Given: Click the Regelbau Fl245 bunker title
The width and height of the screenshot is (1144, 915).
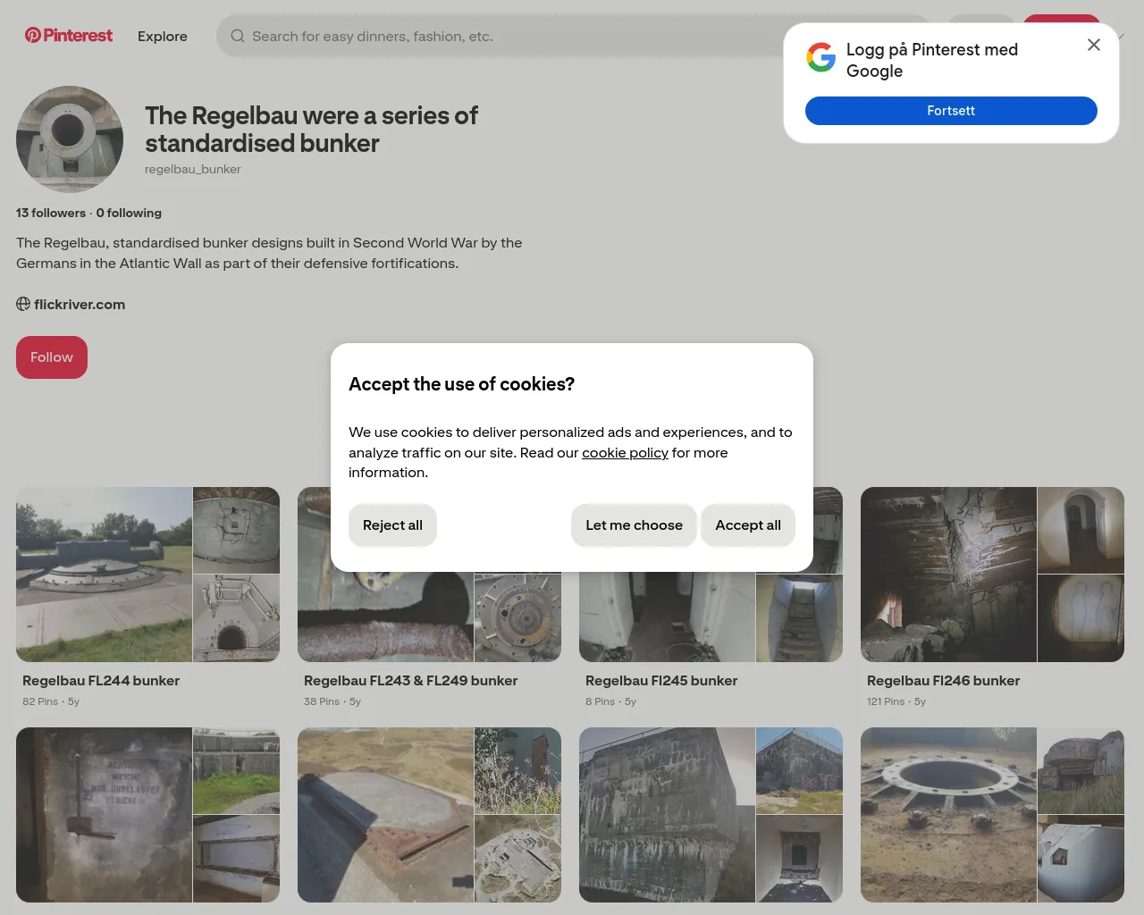Looking at the screenshot, I should 661,681.
